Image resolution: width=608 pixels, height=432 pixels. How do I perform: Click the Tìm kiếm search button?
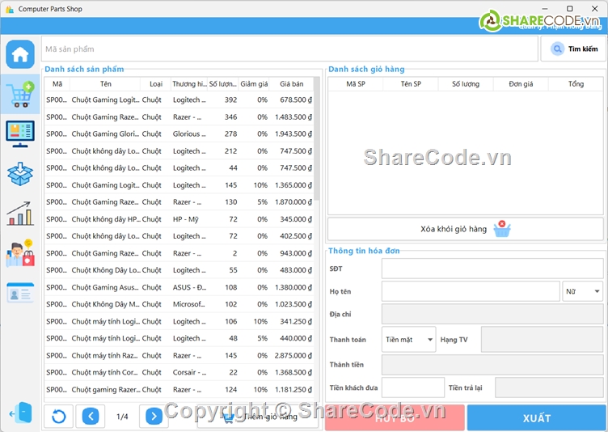573,49
